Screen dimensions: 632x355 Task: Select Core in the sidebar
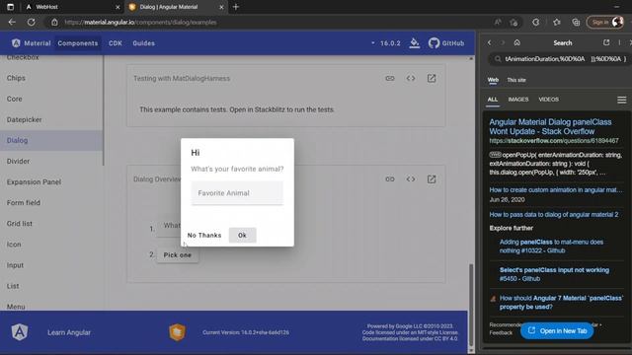click(51, 99)
